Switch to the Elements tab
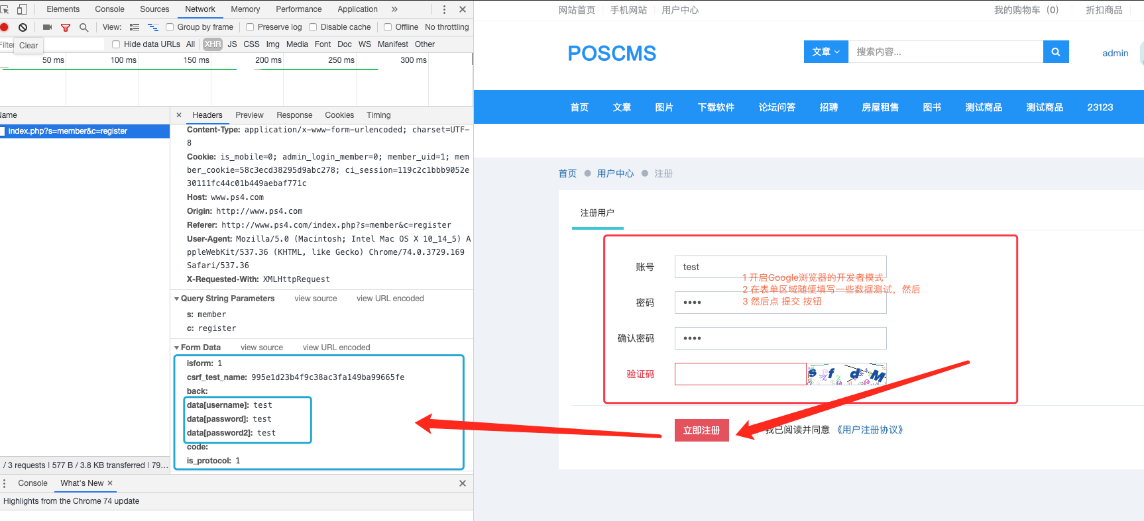Image resolution: width=1144 pixels, height=521 pixels. click(63, 9)
